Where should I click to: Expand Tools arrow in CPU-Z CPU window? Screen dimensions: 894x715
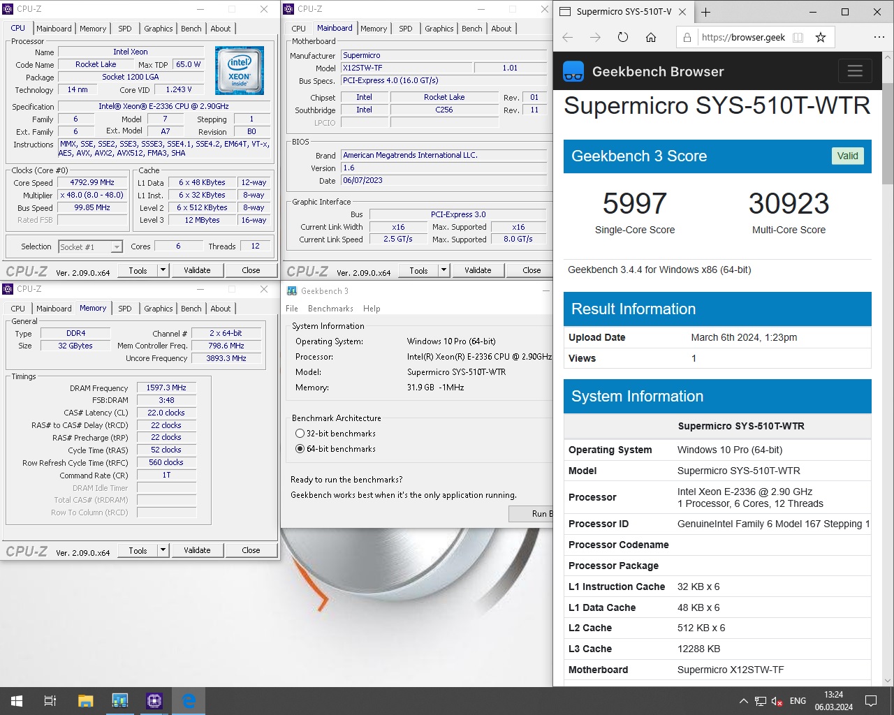point(163,270)
